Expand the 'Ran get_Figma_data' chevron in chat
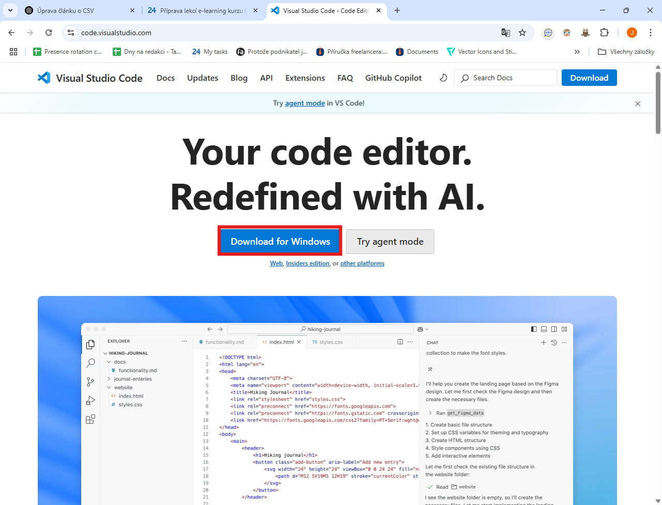This screenshot has width=662, height=505. (x=430, y=413)
